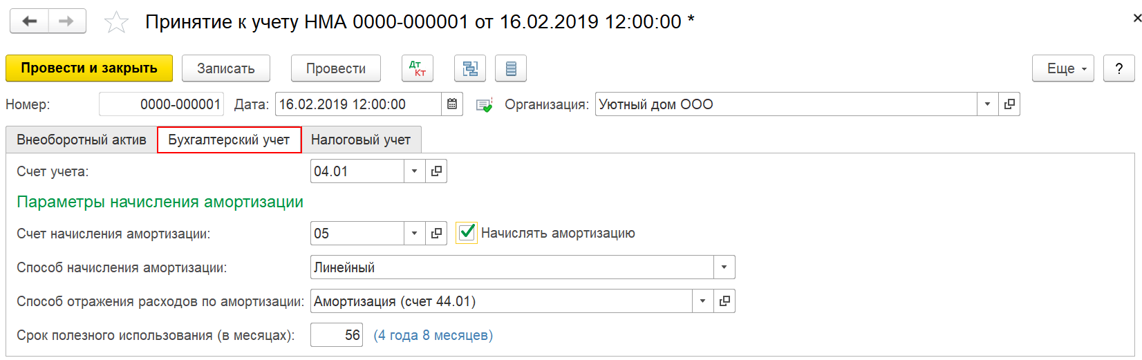Expand Счет начисления амортизации dropdown
Viewport: 1142px width, 360px height.
coord(414,234)
